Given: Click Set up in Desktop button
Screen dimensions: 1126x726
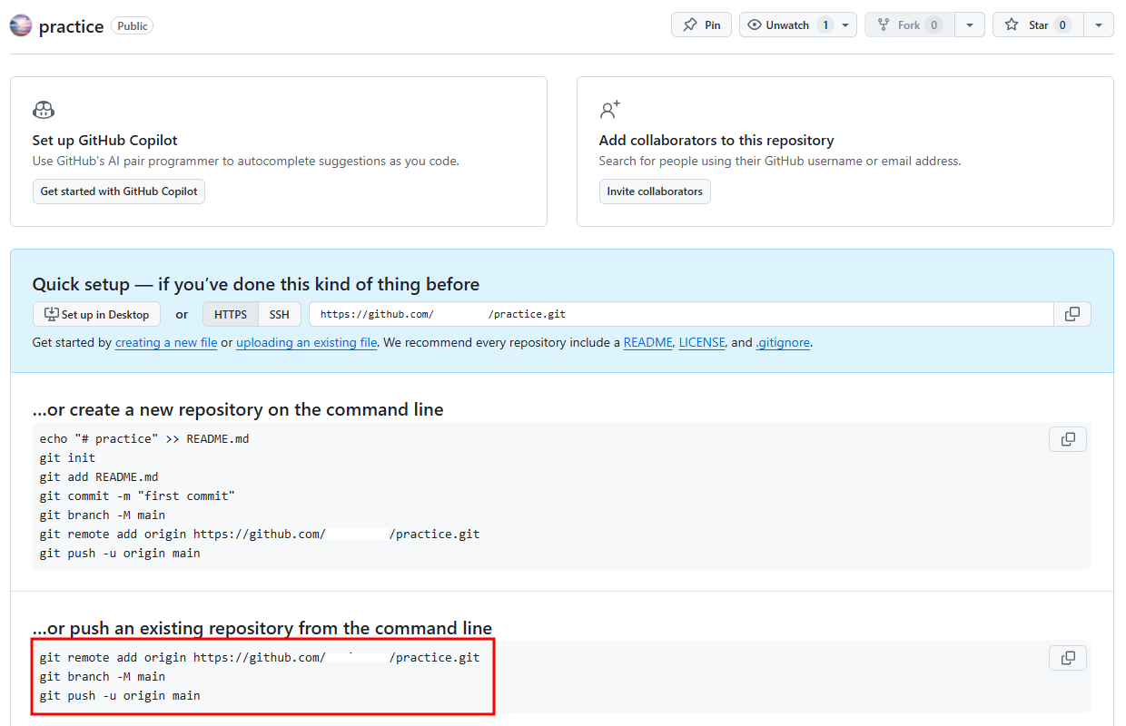Looking at the screenshot, I should tap(96, 314).
